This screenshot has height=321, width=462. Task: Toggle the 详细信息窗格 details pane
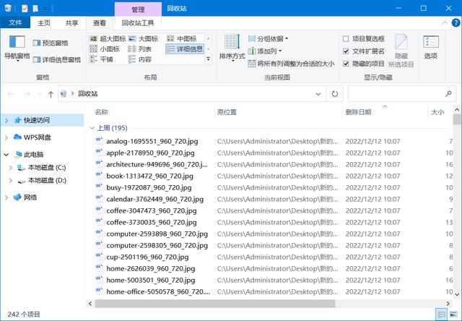pyautogui.click(x=57, y=60)
